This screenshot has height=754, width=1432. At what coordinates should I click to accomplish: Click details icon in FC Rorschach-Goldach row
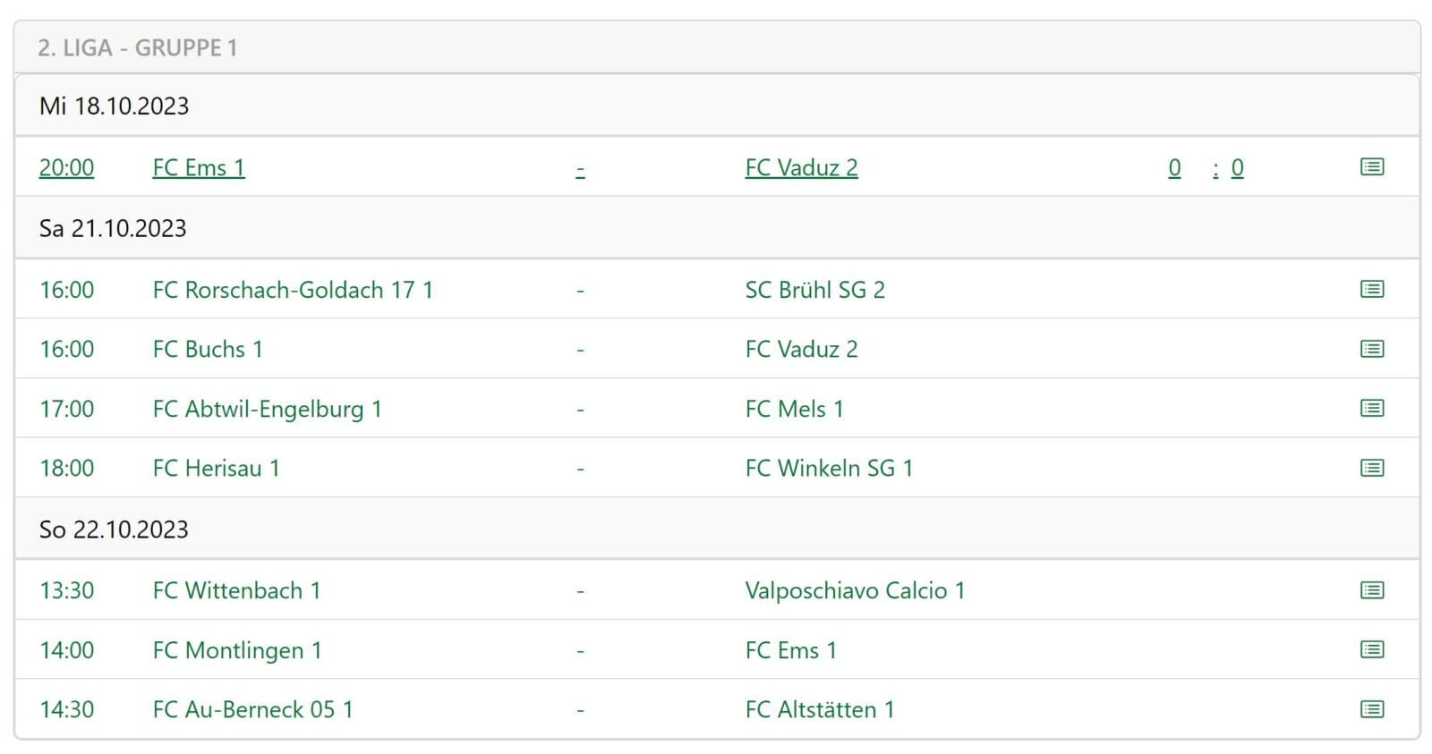coord(1371,289)
